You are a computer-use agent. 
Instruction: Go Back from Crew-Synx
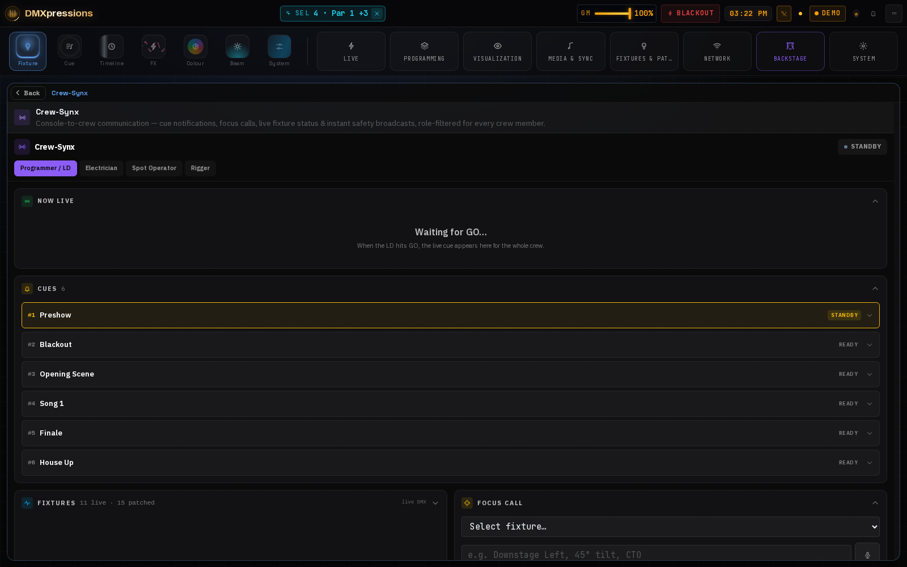[28, 93]
